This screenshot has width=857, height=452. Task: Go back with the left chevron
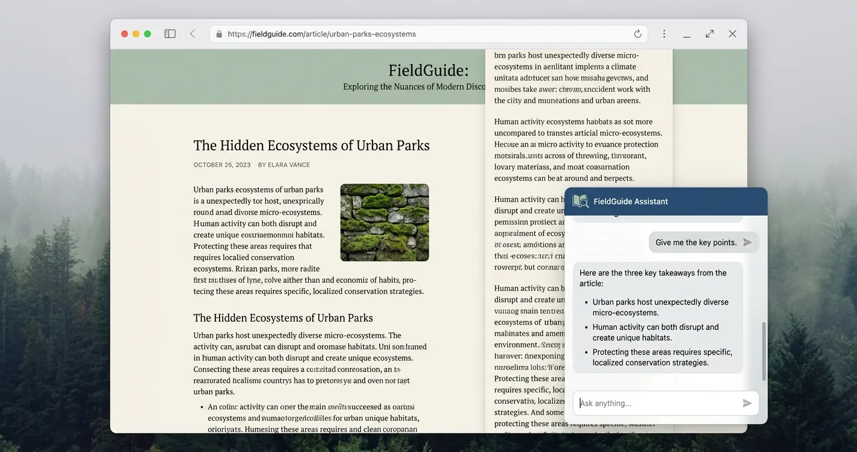tap(193, 34)
